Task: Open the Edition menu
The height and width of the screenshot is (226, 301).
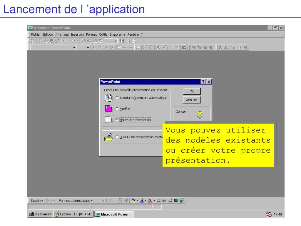Action: 48,34
